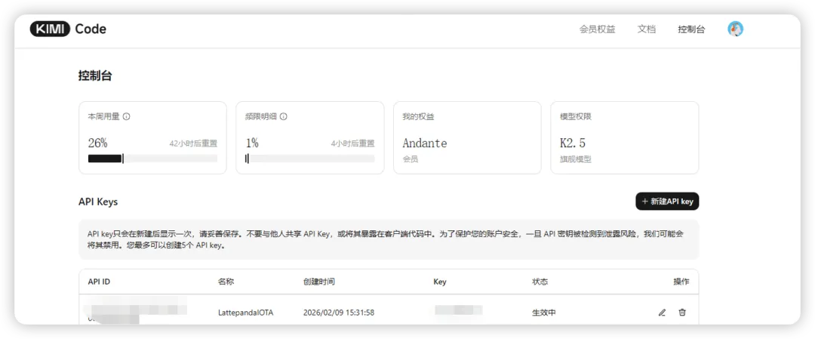This screenshot has height=339, width=815.
Task: Click the 生效中 status cell
Action: pos(544,313)
